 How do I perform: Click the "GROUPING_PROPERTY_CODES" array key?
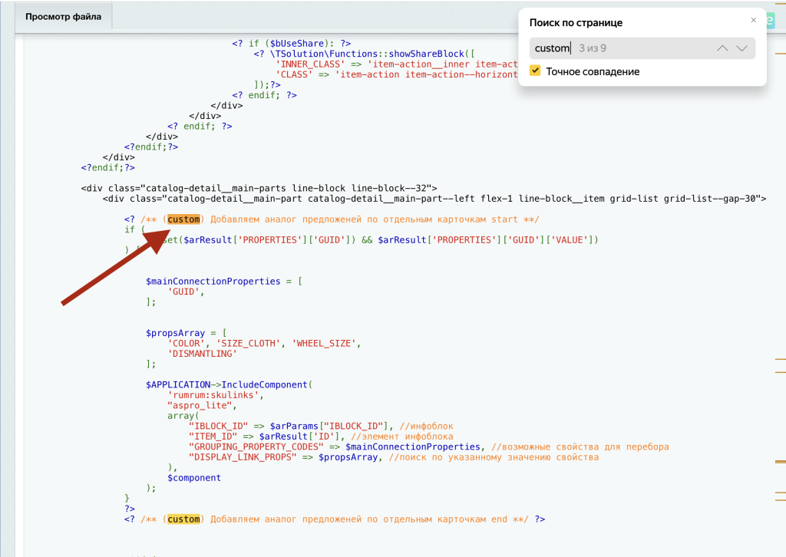pyautogui.click(x=258, y=447)
